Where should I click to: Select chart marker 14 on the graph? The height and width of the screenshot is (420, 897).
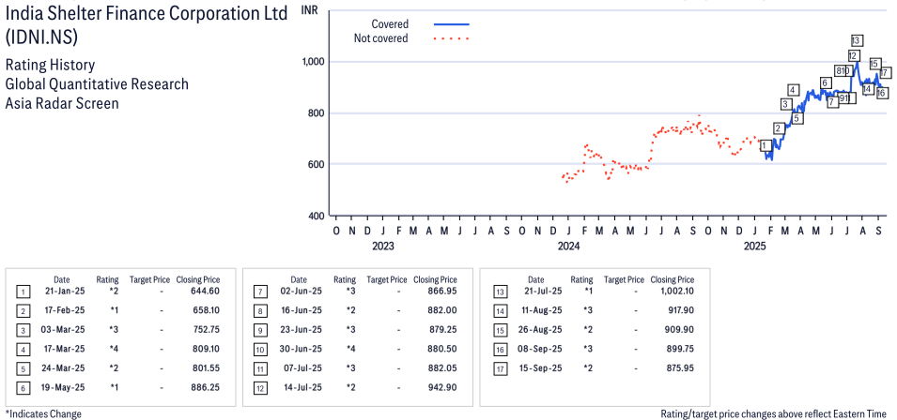coord(867,89)
